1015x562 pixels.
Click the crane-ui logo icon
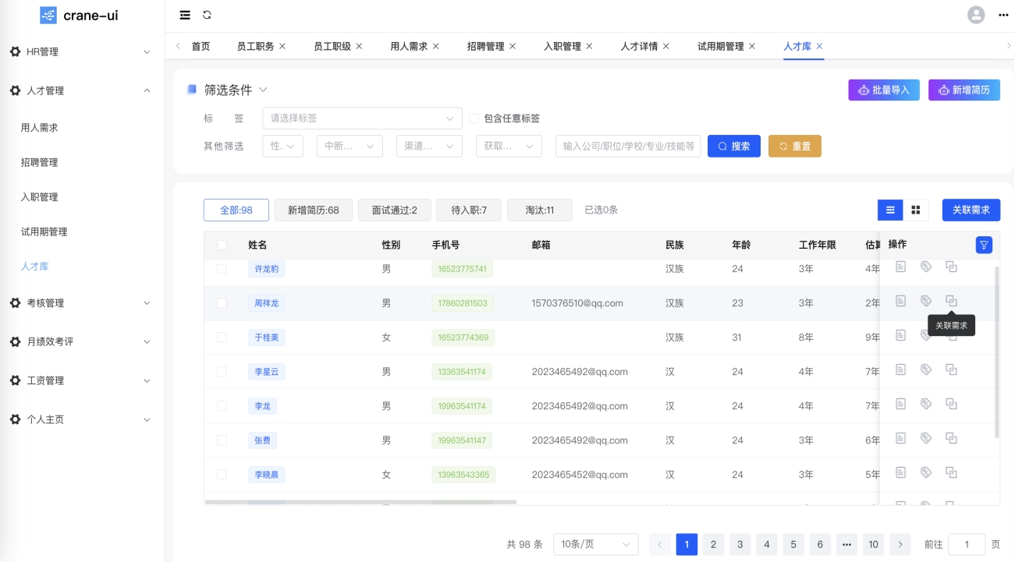click(48, 15)
